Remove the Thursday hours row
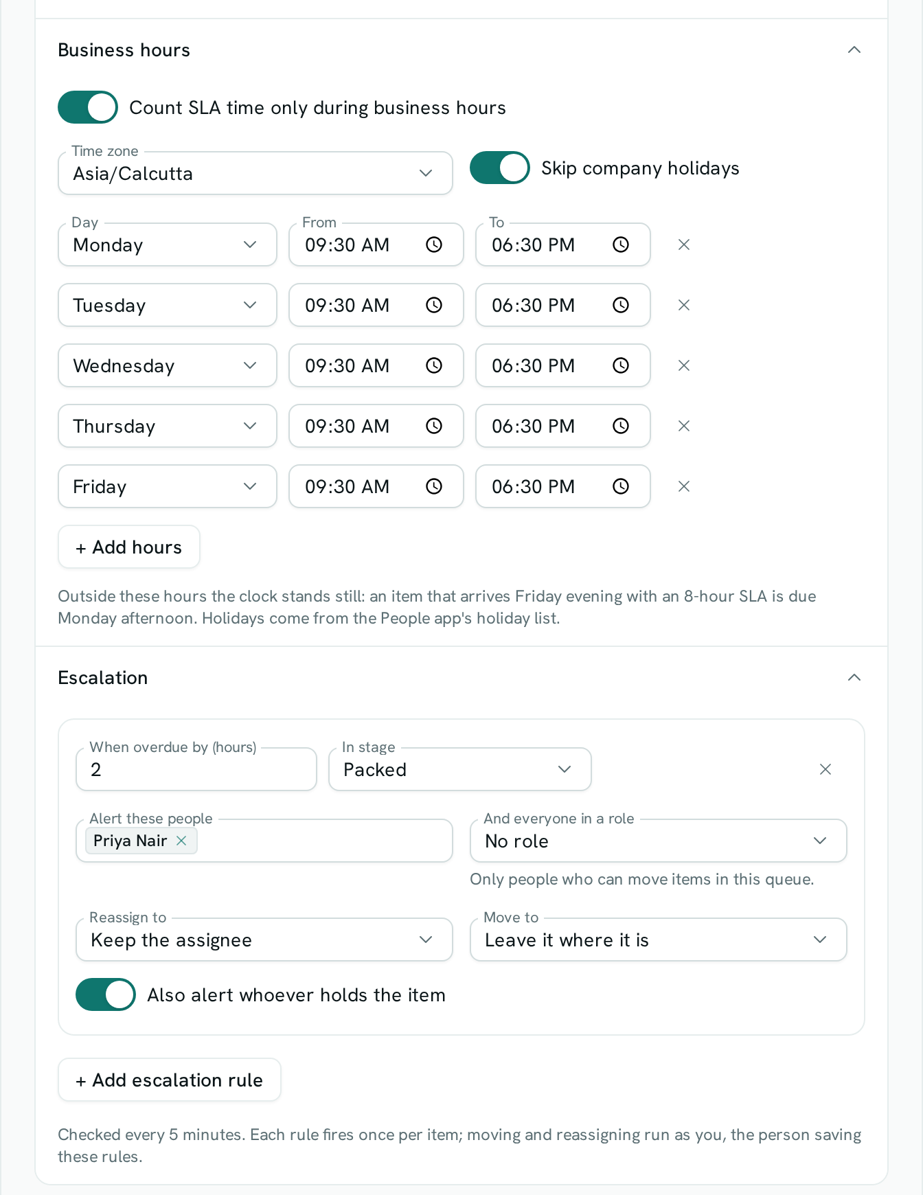The image size is (923, 1195). 684,426
